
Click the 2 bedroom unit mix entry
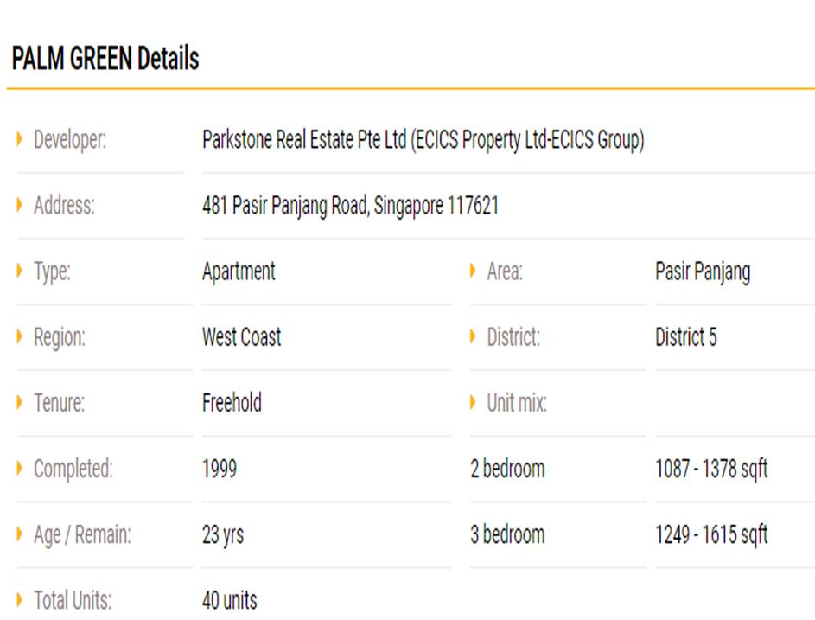coord(507,469)
